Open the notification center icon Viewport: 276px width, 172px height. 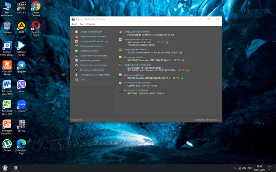(x=270, y=168)
